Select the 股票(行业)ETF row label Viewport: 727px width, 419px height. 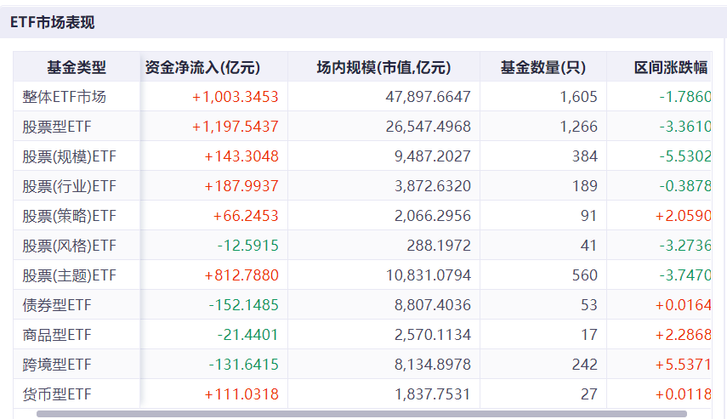click(69, 186)
